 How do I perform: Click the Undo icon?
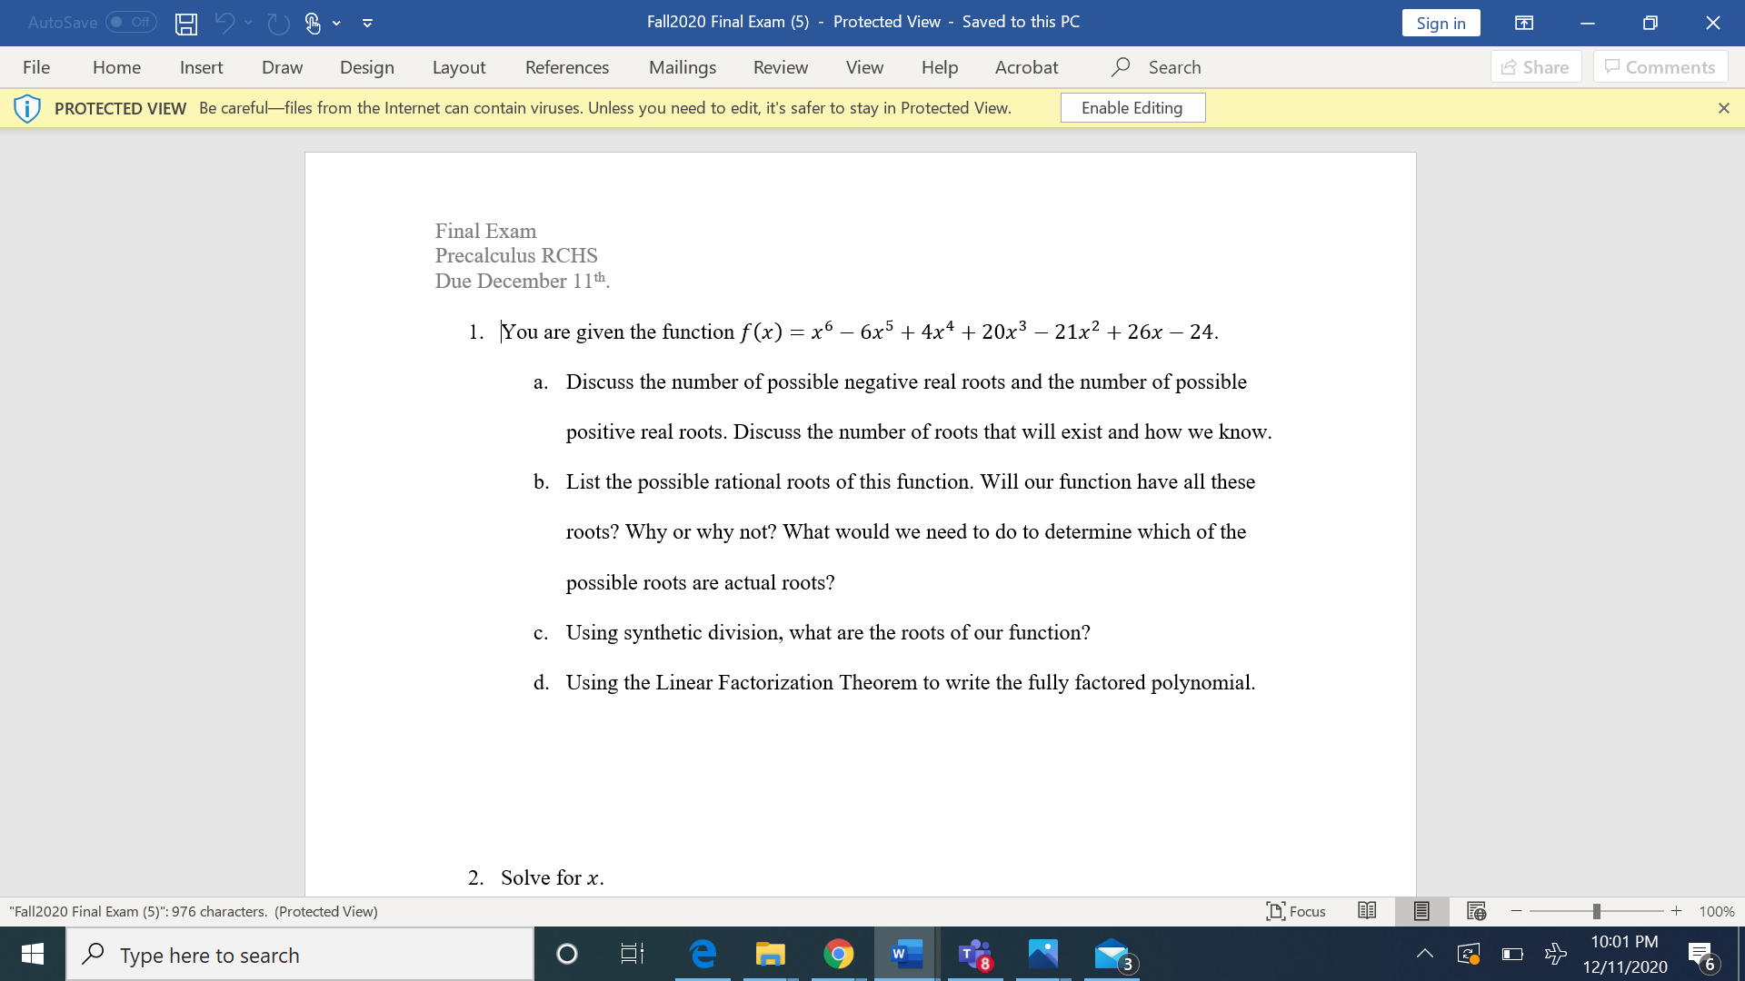(x=224, y=24)
